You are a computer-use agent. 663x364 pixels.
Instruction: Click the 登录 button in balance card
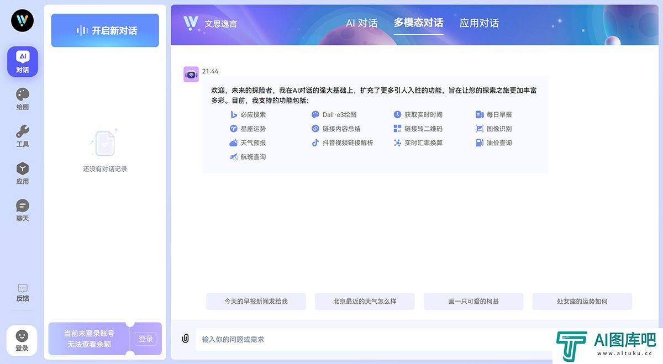pos(146,339)
